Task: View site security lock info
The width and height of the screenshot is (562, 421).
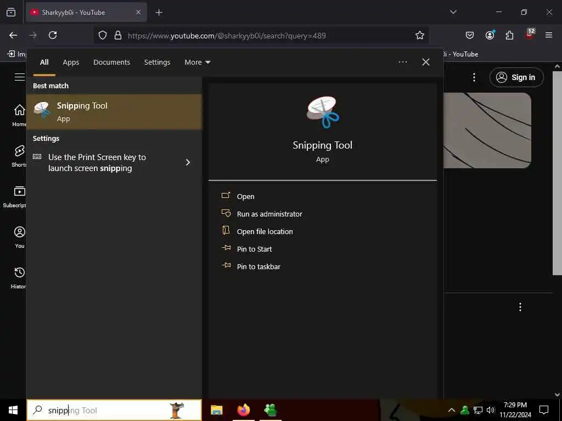Action: point(118,36)
